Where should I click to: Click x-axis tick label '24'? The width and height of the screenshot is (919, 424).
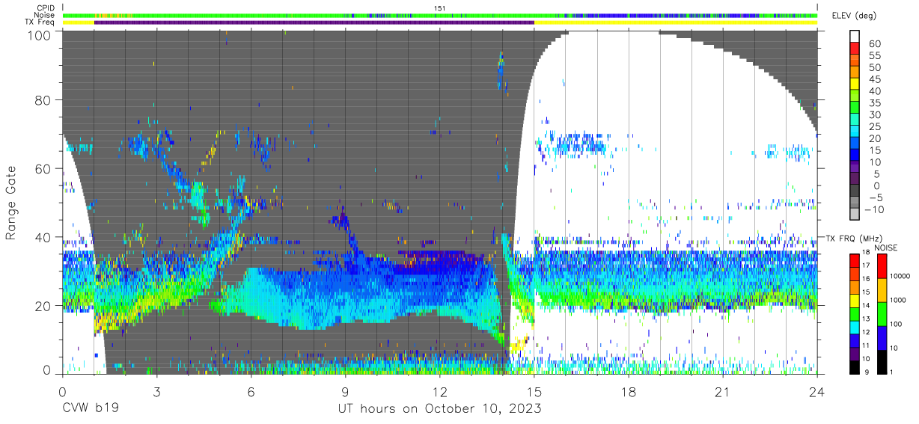coord(817,392)
